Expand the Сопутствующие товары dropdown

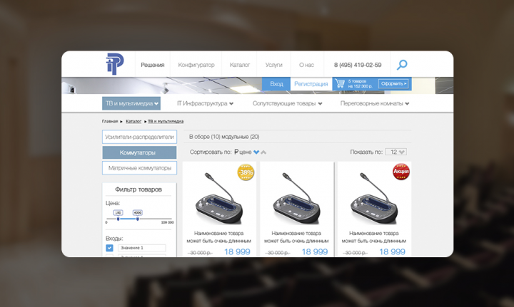click(287, 103)
